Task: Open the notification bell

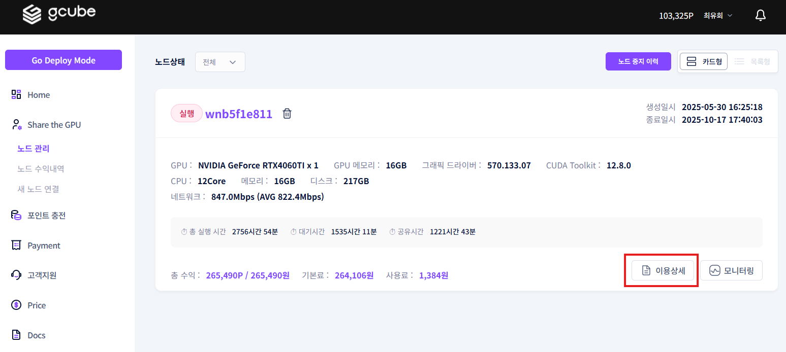Action: (x=760, y=15)
